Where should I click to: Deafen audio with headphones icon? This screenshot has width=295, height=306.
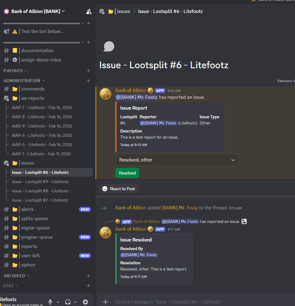(68, 302)
